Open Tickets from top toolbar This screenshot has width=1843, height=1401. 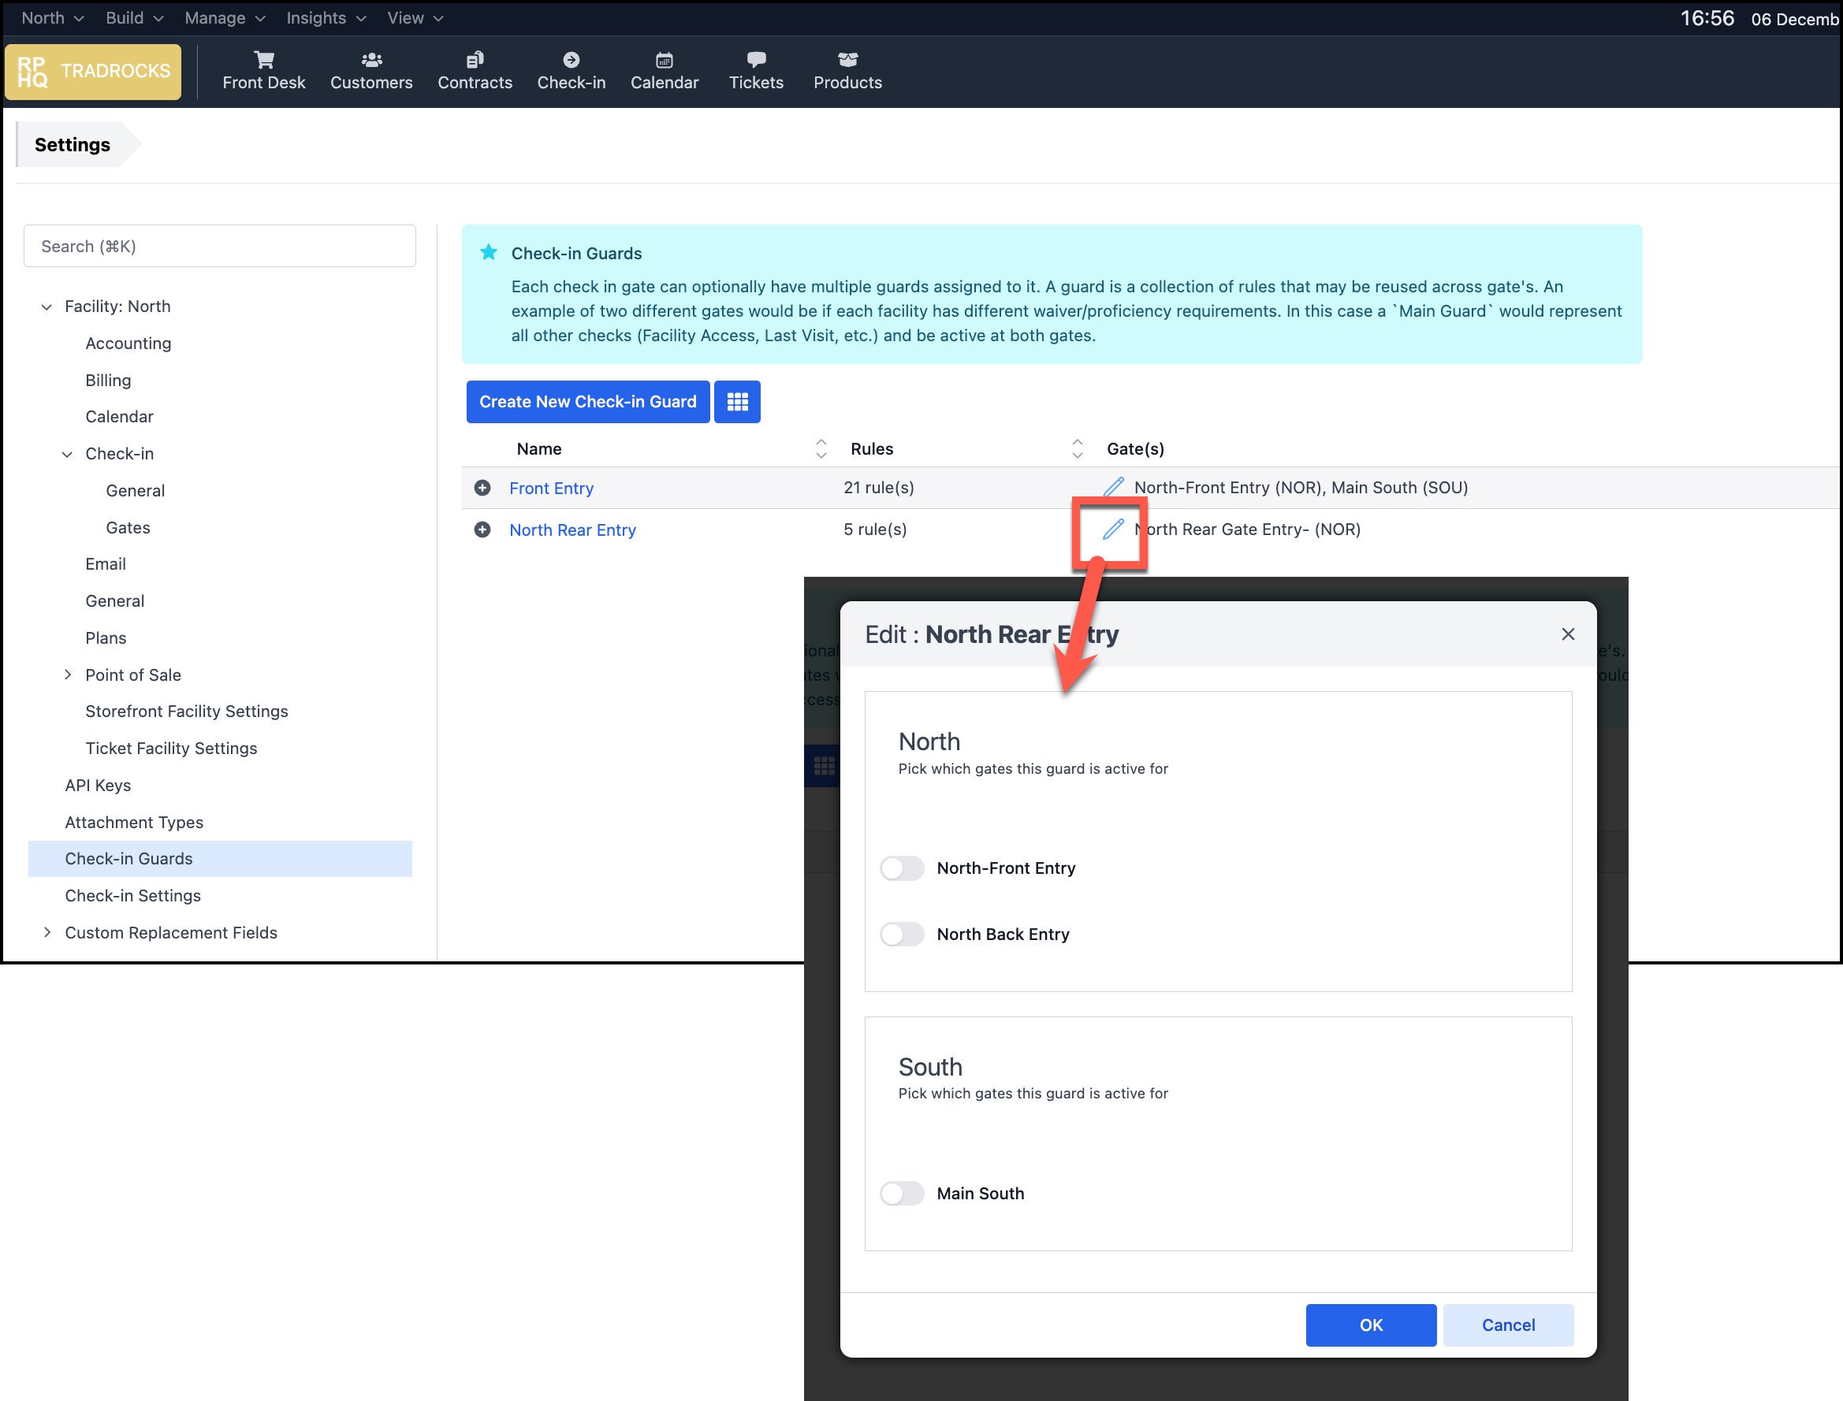[756, 71]
